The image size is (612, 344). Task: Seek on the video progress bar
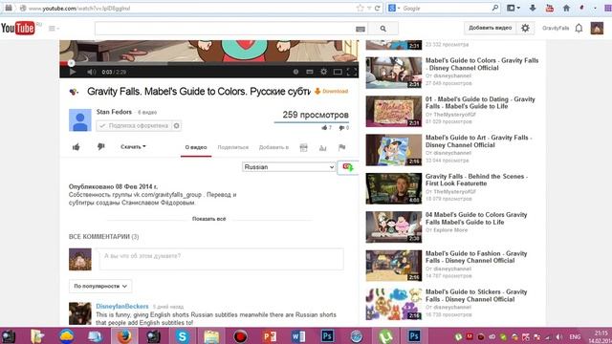click(x=208, y=63)
